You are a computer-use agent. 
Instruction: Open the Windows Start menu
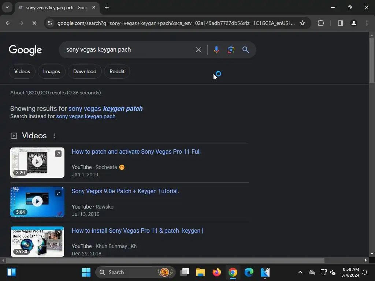click(86, 272)
